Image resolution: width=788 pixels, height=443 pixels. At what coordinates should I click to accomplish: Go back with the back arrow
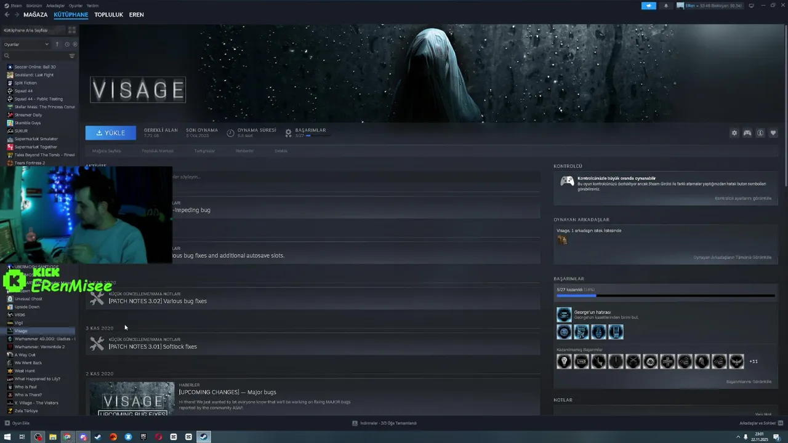[7, 14]
